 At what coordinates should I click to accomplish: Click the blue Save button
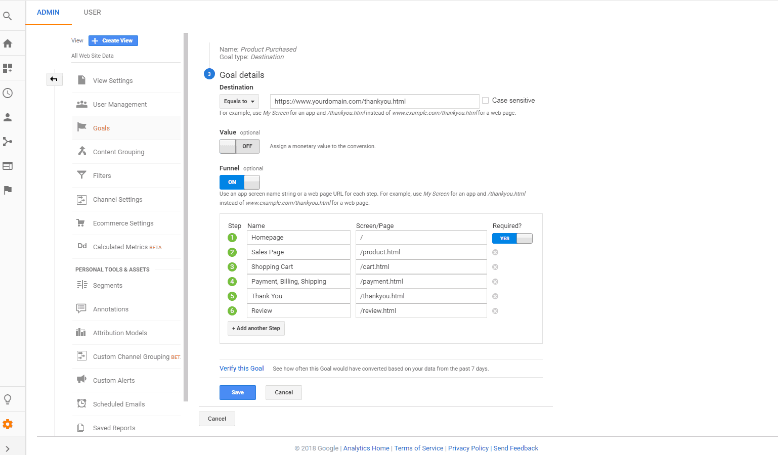click(238, 392)
